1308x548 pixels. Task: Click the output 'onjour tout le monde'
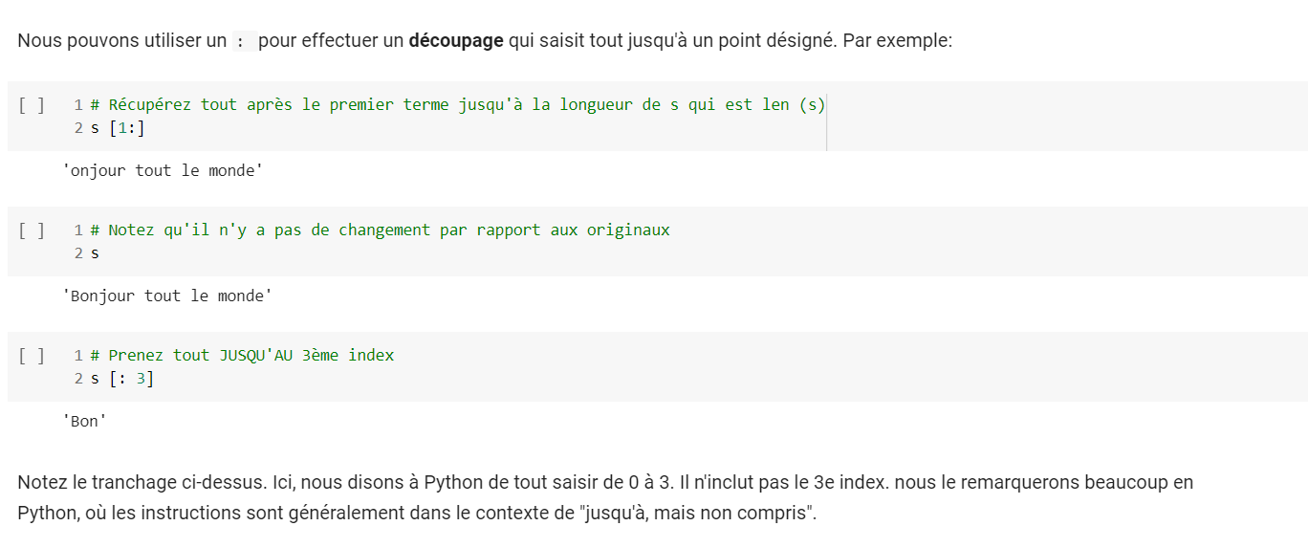click(163, 171)
